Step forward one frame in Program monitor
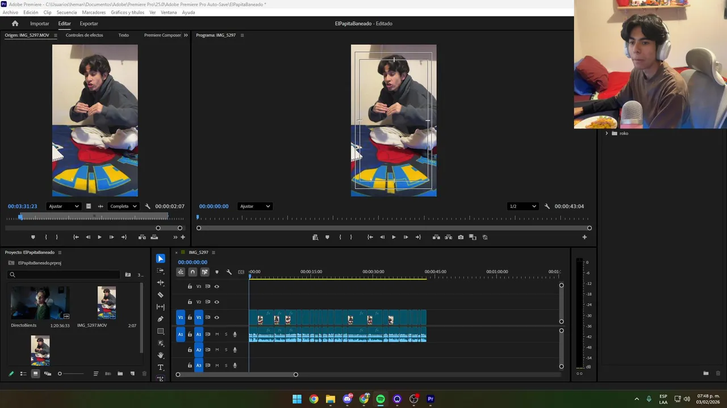 tap(406, 237)
